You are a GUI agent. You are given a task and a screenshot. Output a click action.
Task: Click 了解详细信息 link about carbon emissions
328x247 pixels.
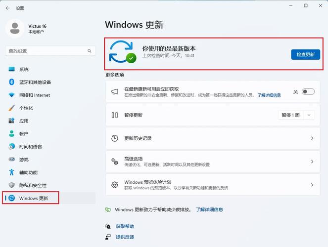point(209,209)
